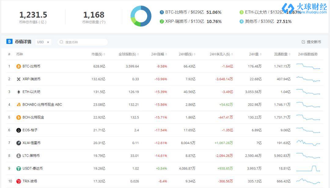Image resolution: width=330 pixels, height=188 pixels.
Task: Click XLM 24H trend sparkline
Action: (x=308, y=143)
